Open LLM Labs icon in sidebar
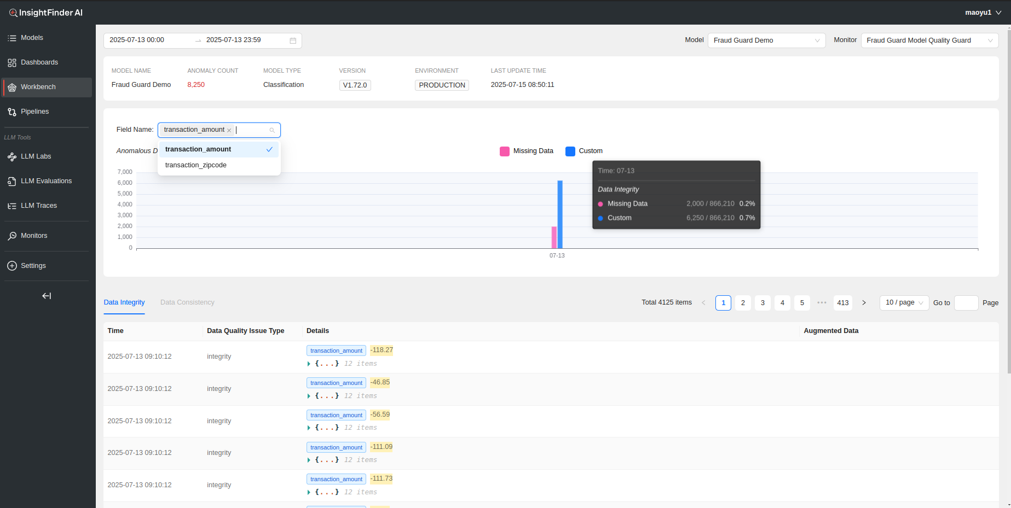Viewport: 1011px width, 508px height. click(12, 157)
